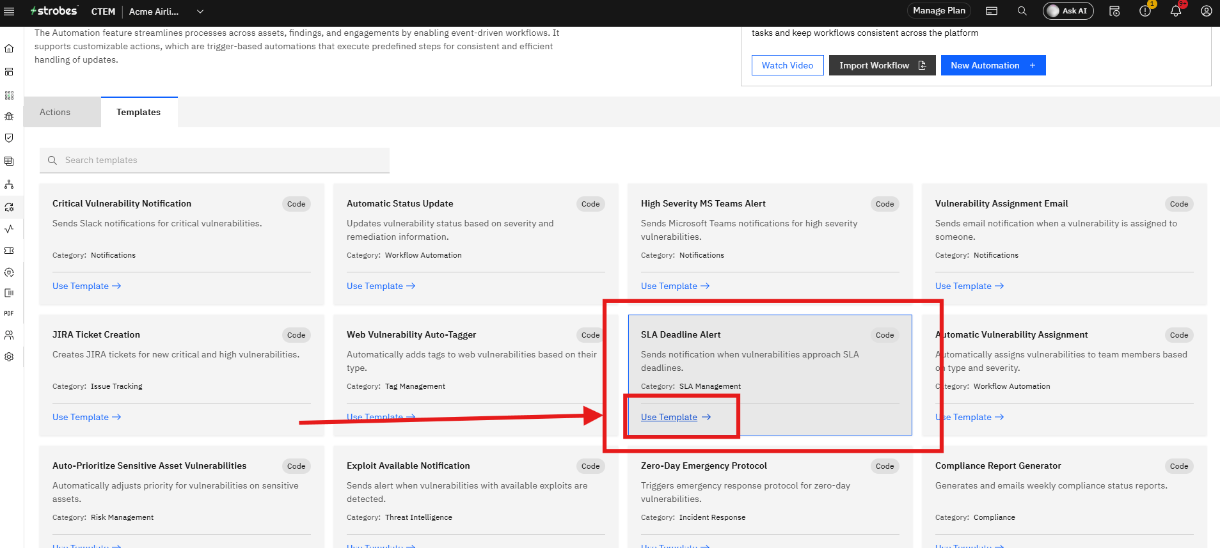
Task: Click the billing card icon in top bar
Action: pyautogui.click(x=992, y=11)
